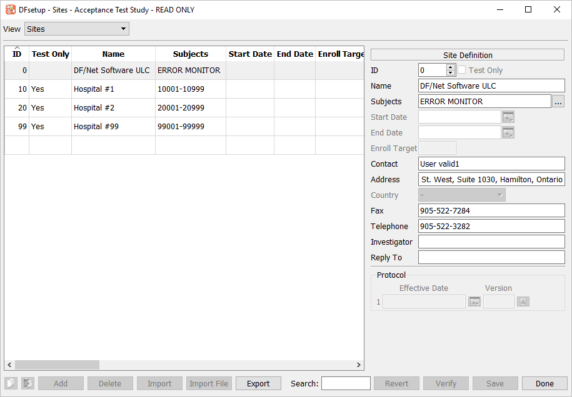
Task: Increase the site ID with the up arrow
Action: [x=451, y=67]
